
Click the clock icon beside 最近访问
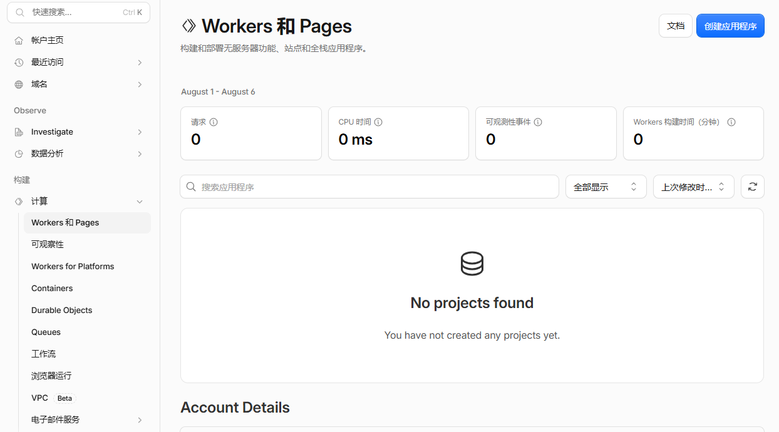pyautogui.click(x=19, y=62)
